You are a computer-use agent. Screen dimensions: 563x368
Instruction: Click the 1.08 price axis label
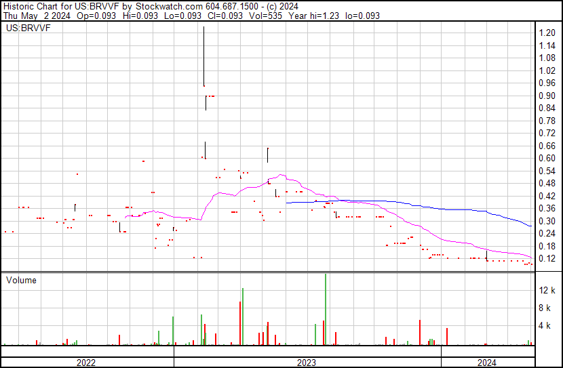[x=547, y=58]
